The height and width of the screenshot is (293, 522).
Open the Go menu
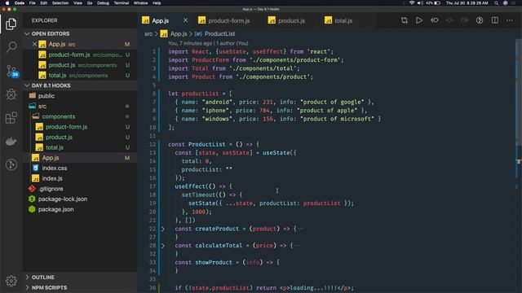pyautogui.click(x=90, y=3)
